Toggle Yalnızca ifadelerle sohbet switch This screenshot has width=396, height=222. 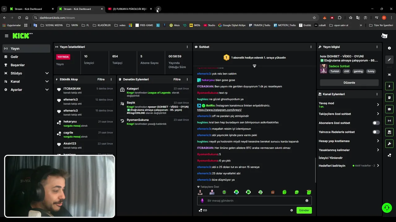click(376, 132)
